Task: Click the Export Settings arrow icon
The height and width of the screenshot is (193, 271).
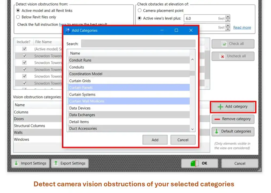Action: point(56,163)
